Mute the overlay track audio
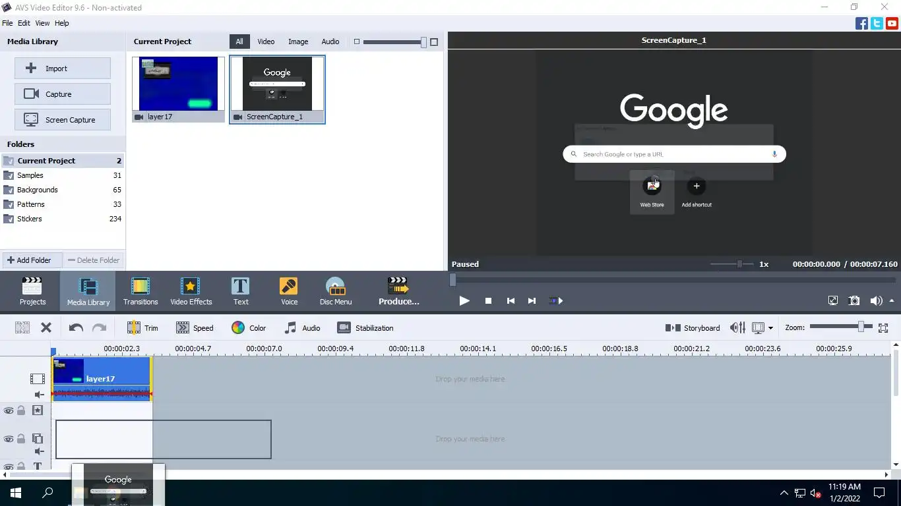 pyautogui.click(x=39, y=451)
